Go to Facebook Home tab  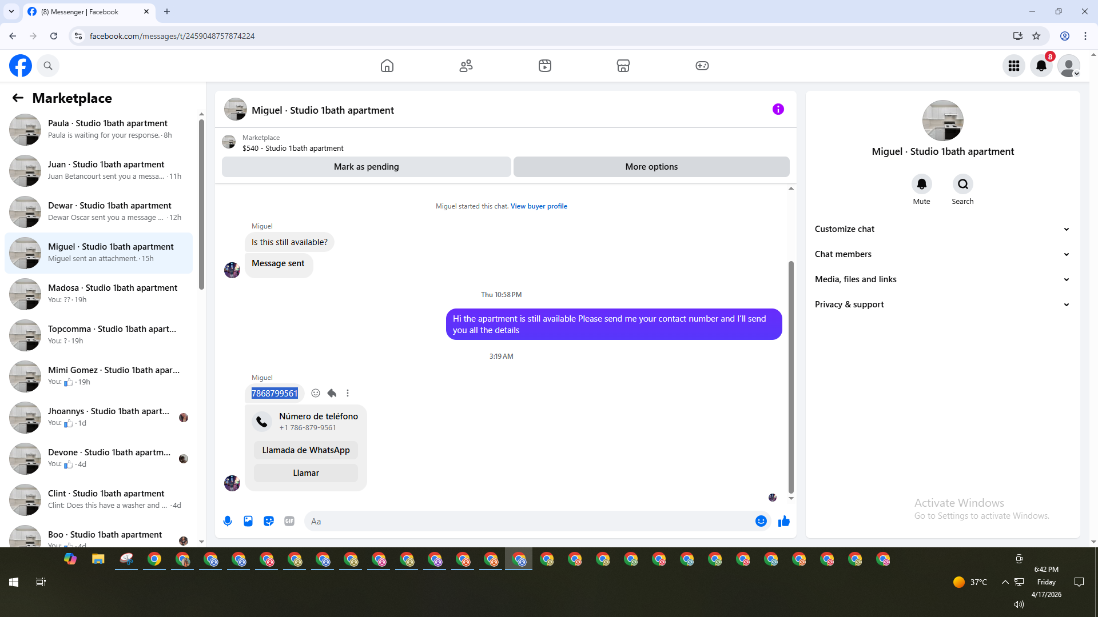(x=387, y=66)
